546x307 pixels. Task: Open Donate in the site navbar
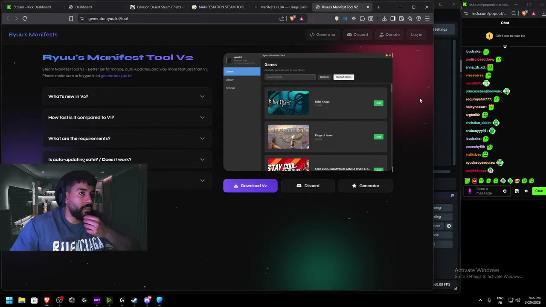click(389, 35)
